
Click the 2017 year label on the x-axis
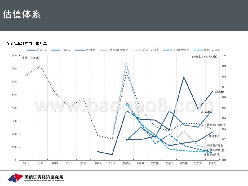(x=83, y=163)
